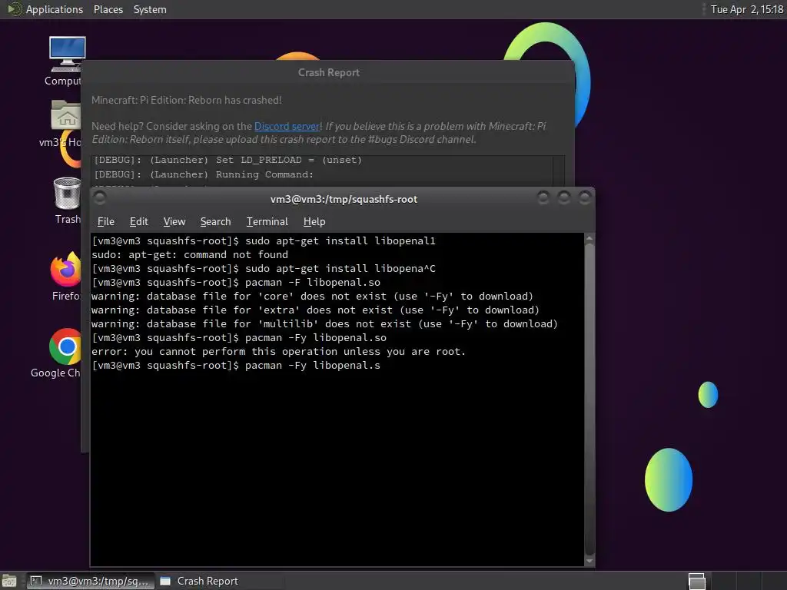
Task: Open the terminal Search menu
Action: pos(215,222)
